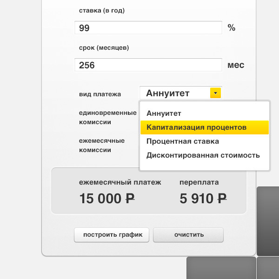Click the monthly payment value 15 000 ₽
The height and width of the screenshot is (279, 279).
click(x=107, y=199)
